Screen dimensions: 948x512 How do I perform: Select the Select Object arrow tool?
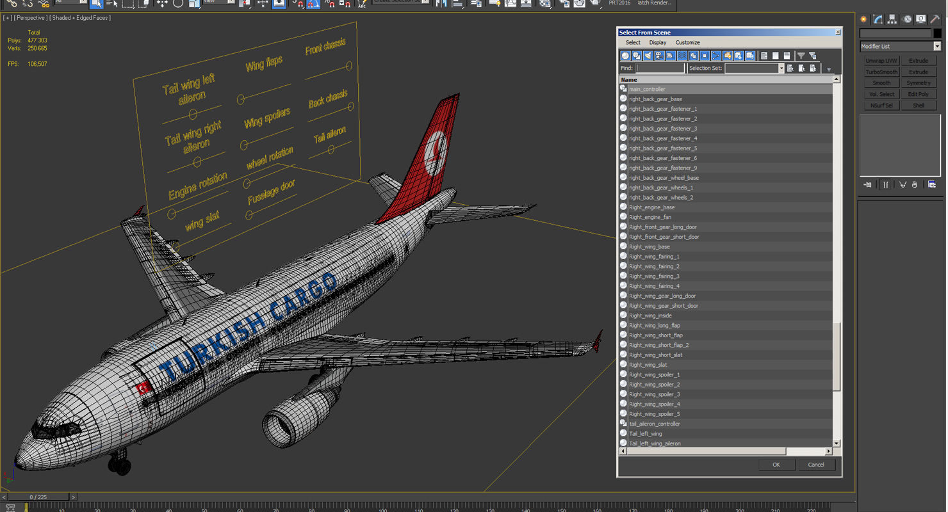tap(97, 3)
